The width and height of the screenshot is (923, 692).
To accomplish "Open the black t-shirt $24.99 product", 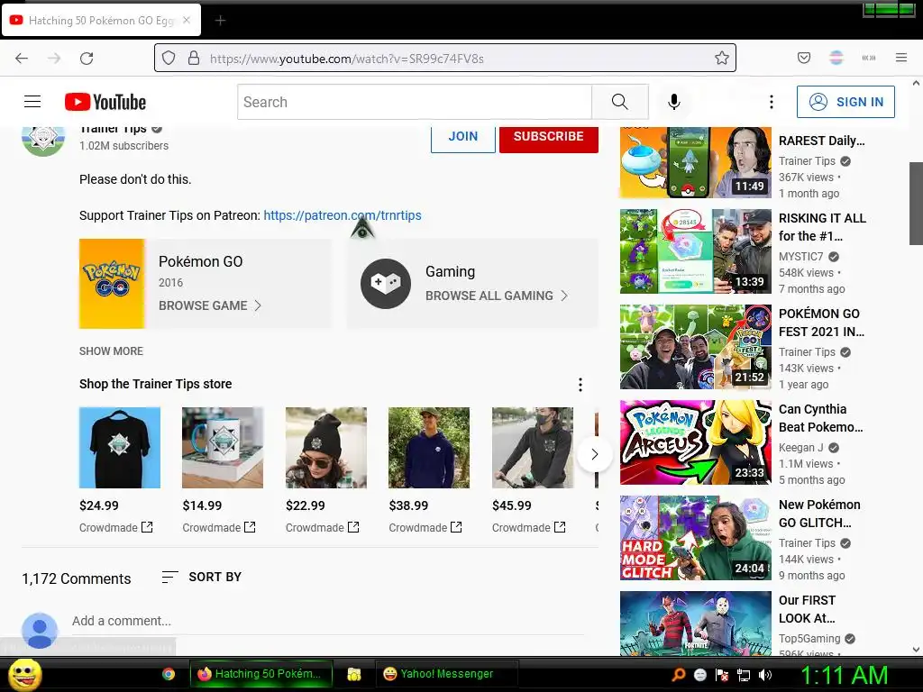I will click(120, 448).
